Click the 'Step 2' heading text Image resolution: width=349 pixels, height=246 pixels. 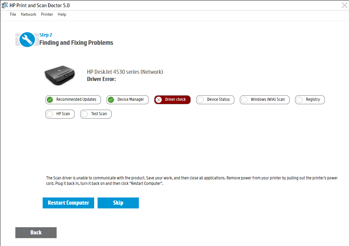coord(46,35)
